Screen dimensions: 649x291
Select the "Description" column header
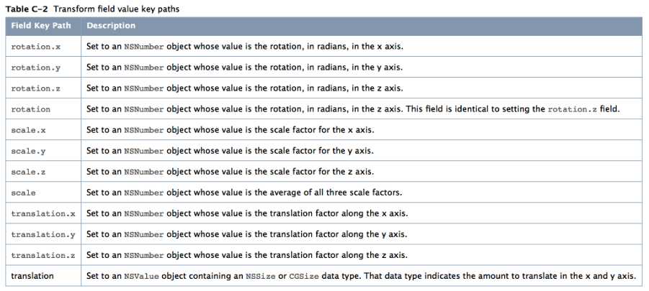pos(111,25)
